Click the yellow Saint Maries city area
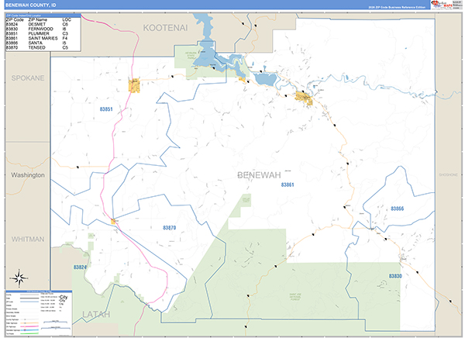Screen dimensions: 465x338 click(305, 98)
